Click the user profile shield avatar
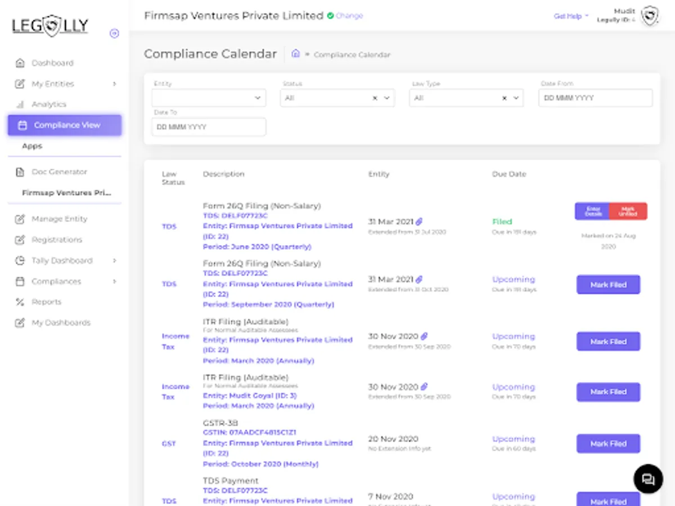675x506 pixels. 650,16
